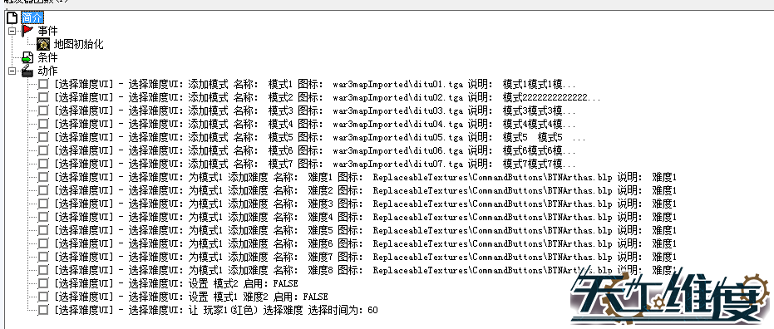The height and width of the screenshot is (329, 774).
Task: Click the action icon on the 添加难度 名称 难度1 row
Action: 43,178
